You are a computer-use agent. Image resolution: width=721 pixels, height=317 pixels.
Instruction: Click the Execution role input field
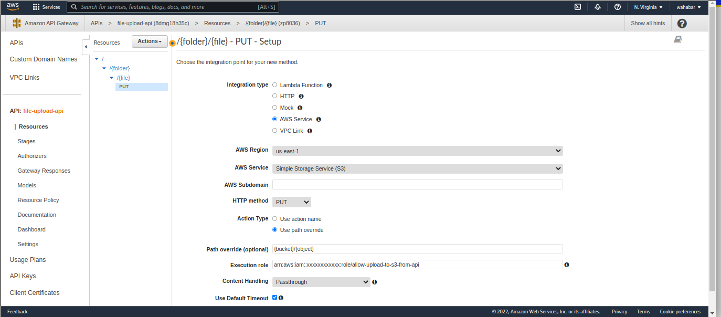417,265
